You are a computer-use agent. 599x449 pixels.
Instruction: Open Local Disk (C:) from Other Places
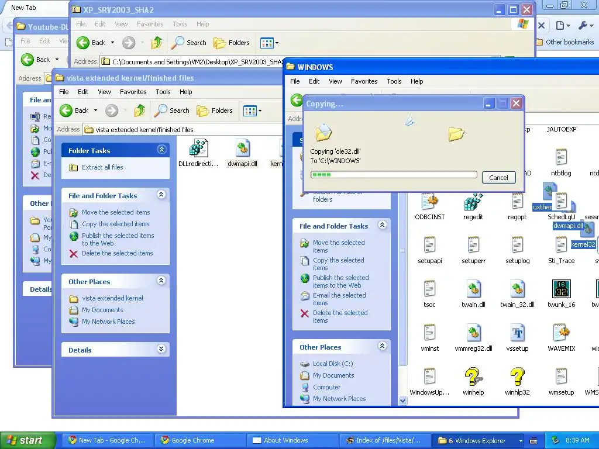(333, 364)
